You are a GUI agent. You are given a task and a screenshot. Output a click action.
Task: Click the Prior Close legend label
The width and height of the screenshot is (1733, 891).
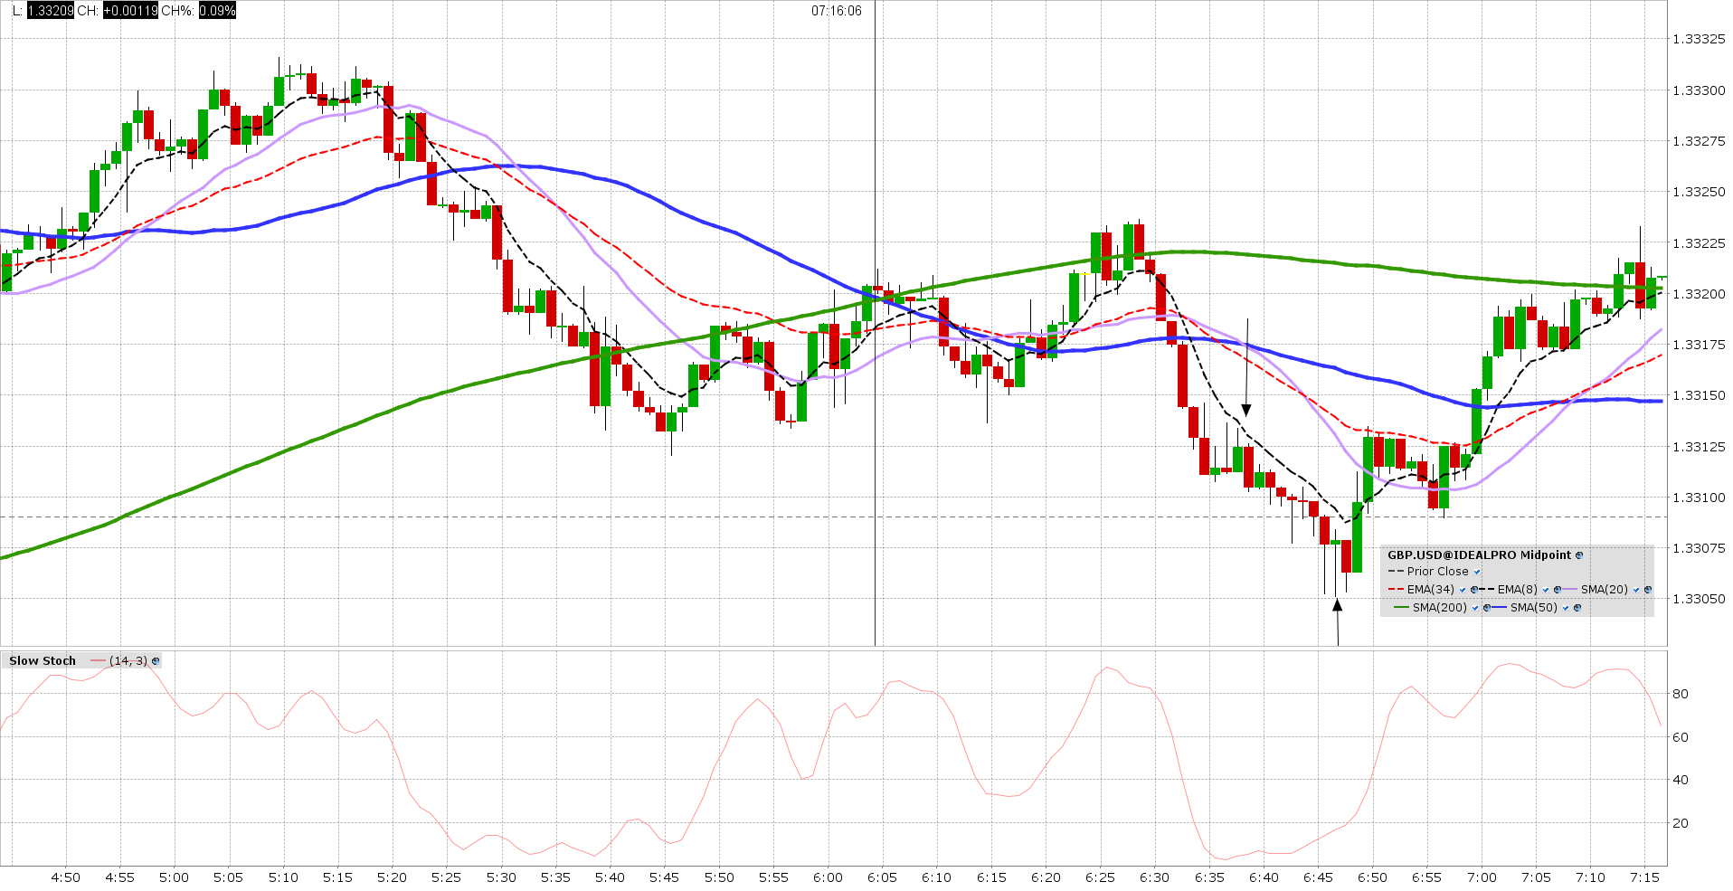[1438, 572]
